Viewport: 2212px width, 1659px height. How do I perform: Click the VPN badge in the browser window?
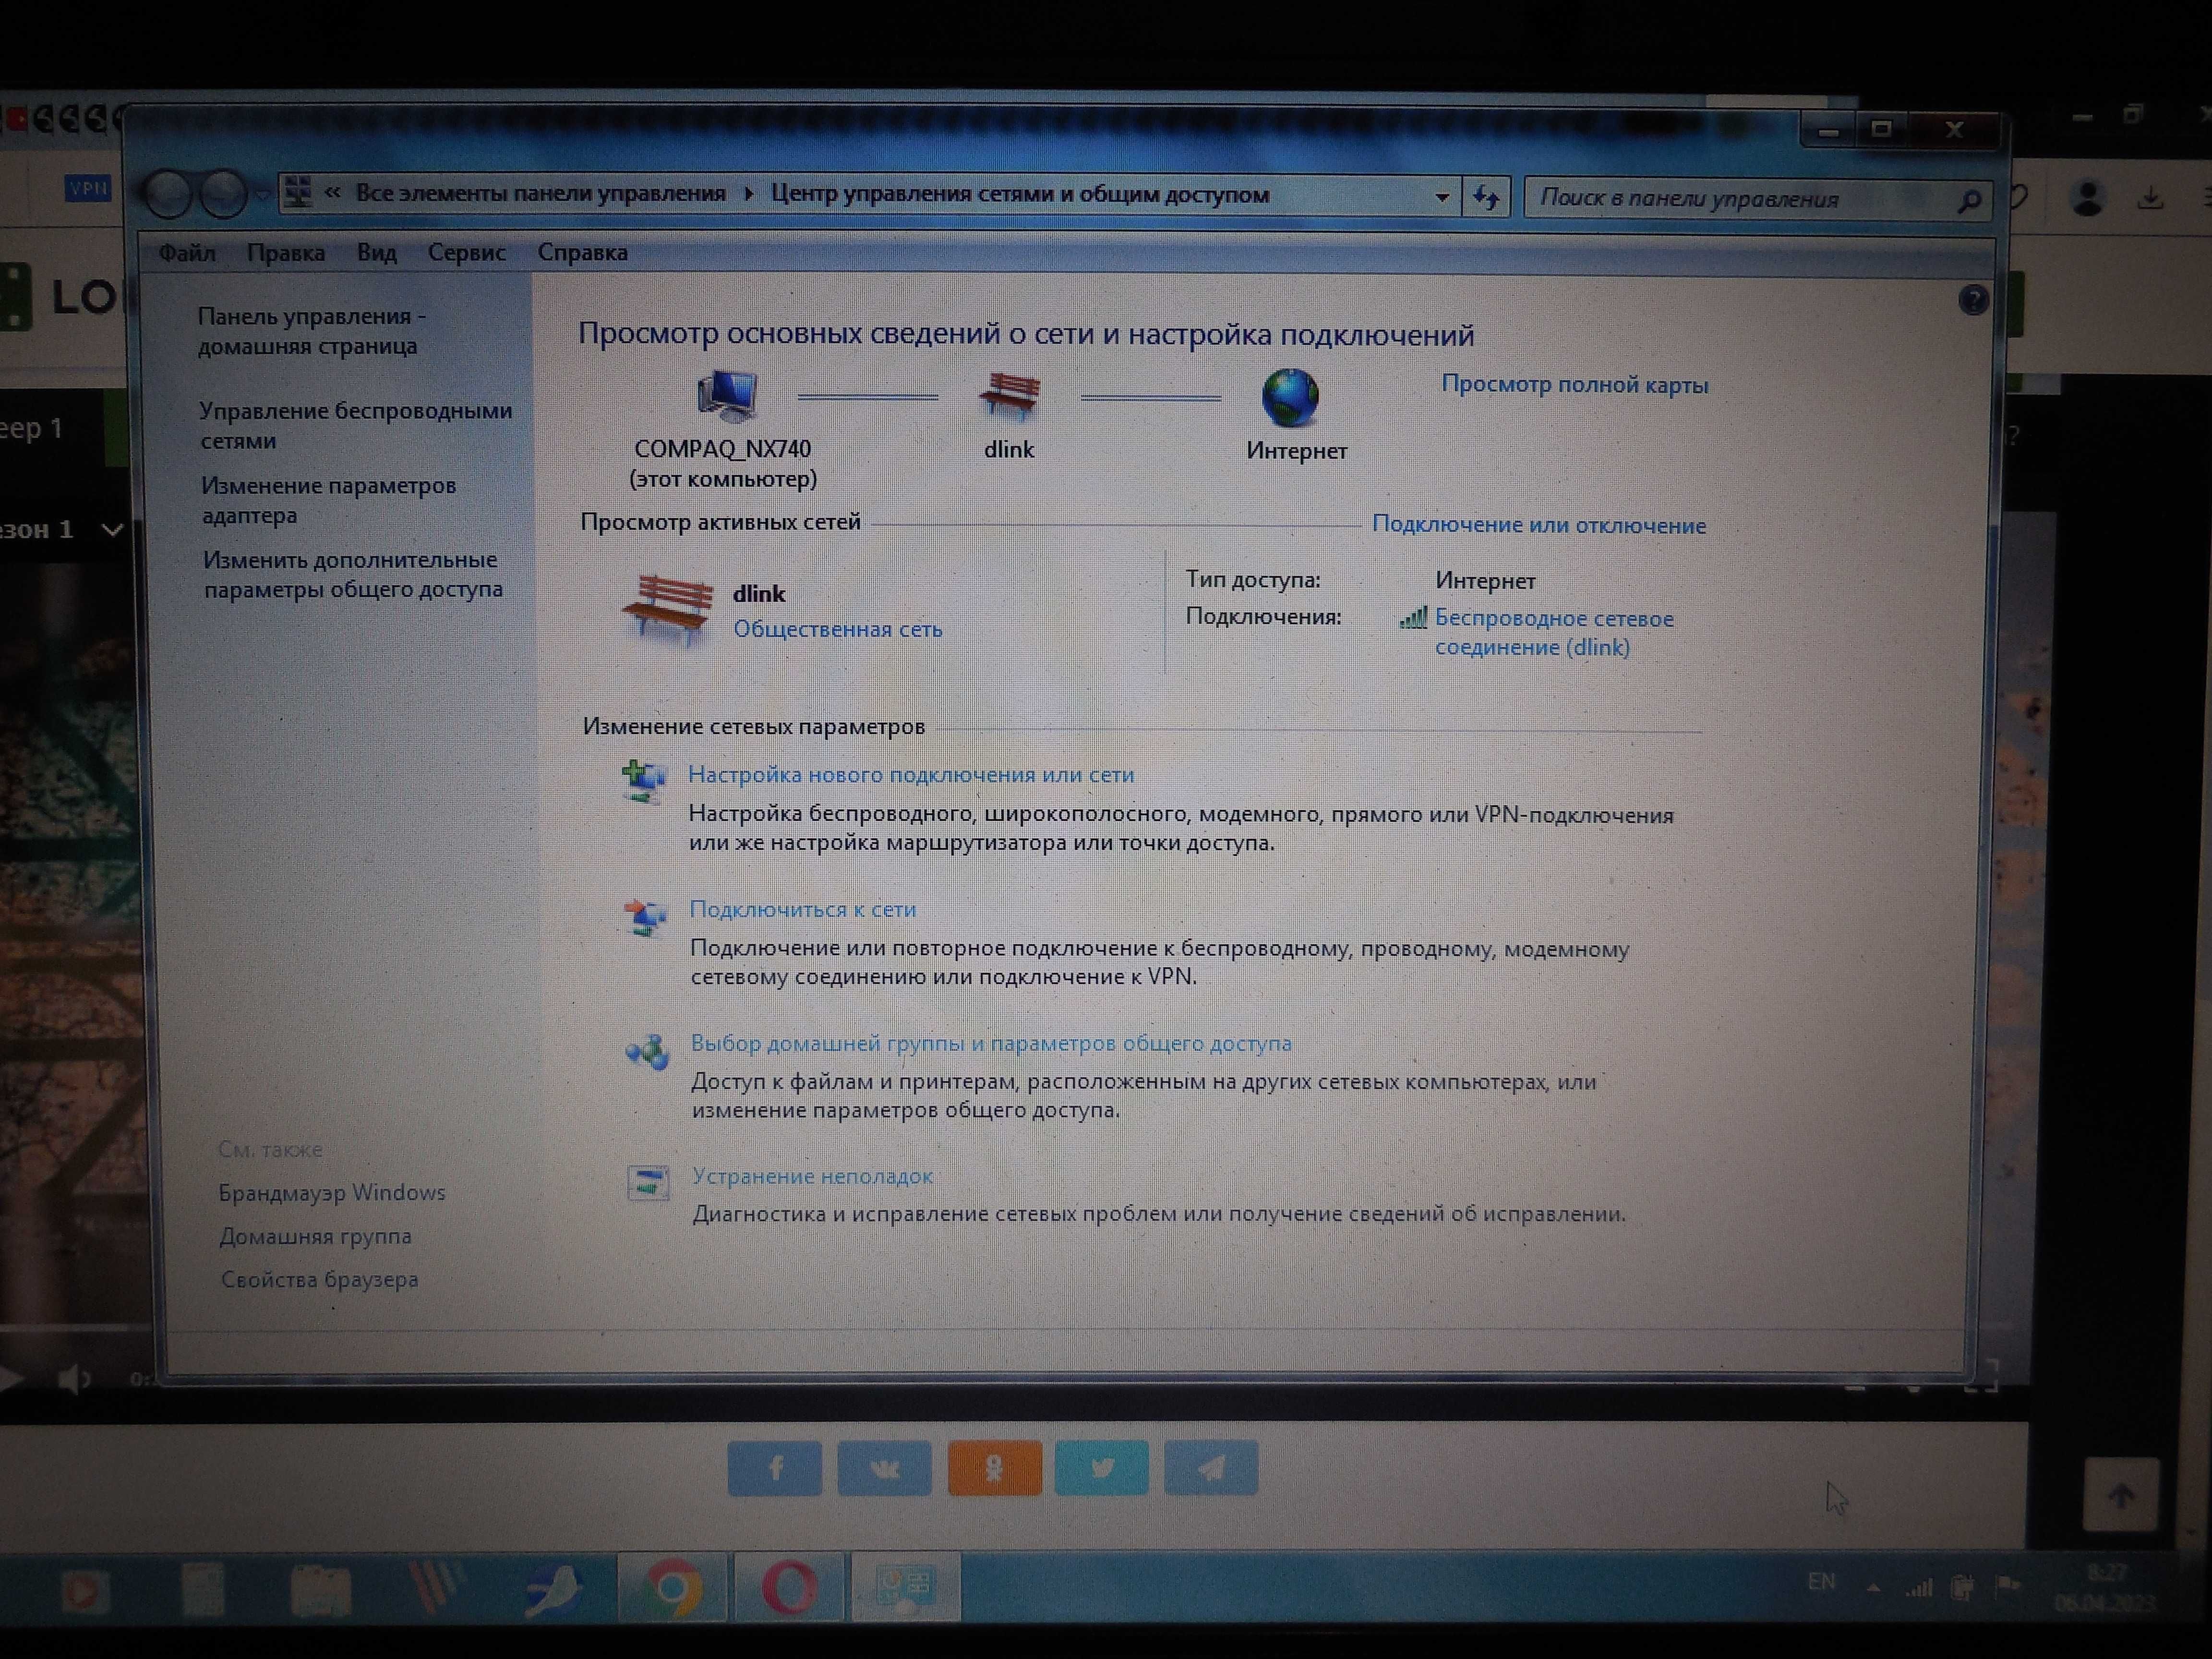coord(88,188)
